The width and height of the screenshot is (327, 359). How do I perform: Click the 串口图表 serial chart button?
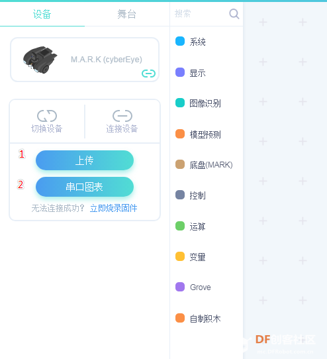tap(85, 187)
